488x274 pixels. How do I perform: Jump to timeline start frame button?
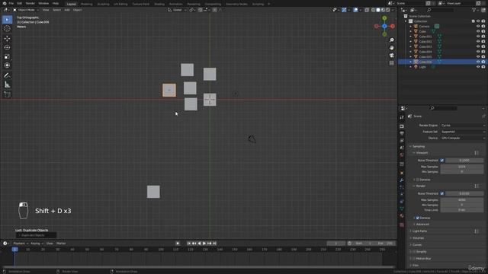(x=189, y=244)
